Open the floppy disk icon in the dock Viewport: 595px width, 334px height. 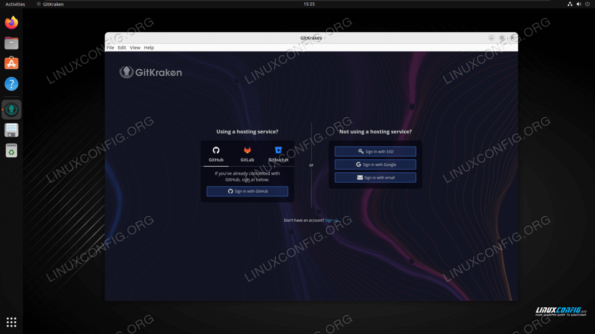point(11,130)
